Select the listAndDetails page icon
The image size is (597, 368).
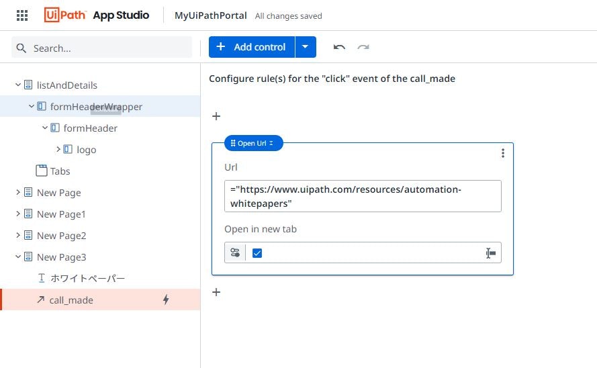(x=28, y=85)
